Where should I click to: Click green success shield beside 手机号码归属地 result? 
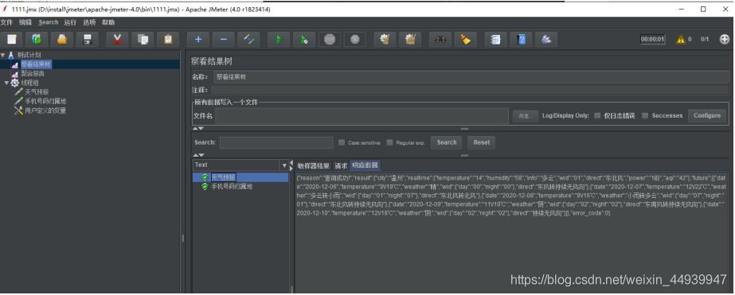[205, 186]
